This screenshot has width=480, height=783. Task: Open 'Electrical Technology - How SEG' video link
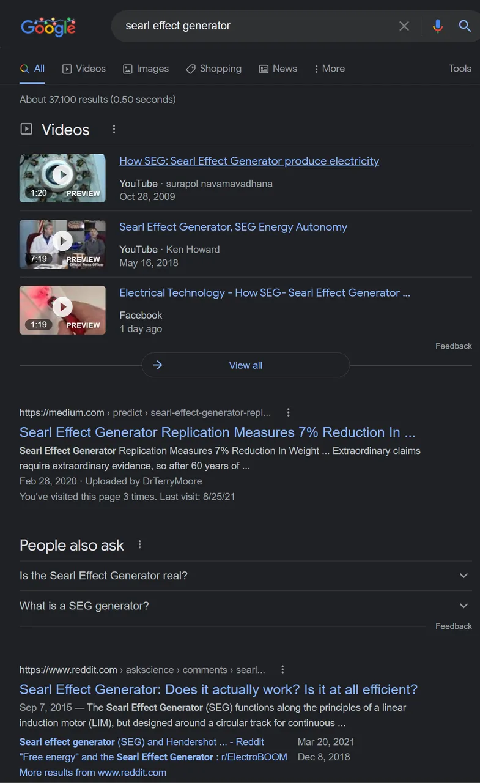265,293
